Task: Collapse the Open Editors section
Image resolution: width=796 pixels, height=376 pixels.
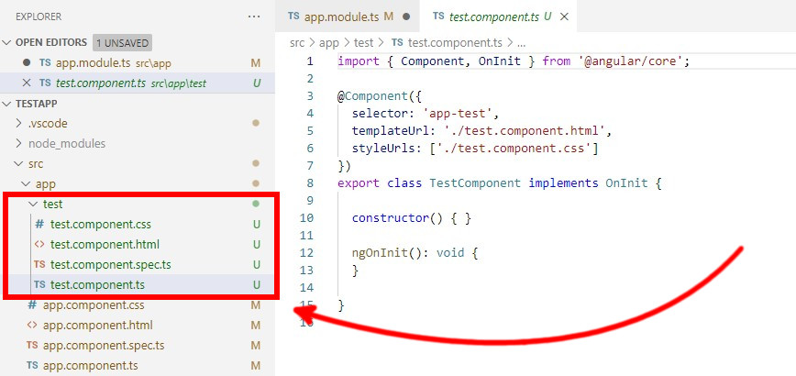Action: [x=8, y=42]
